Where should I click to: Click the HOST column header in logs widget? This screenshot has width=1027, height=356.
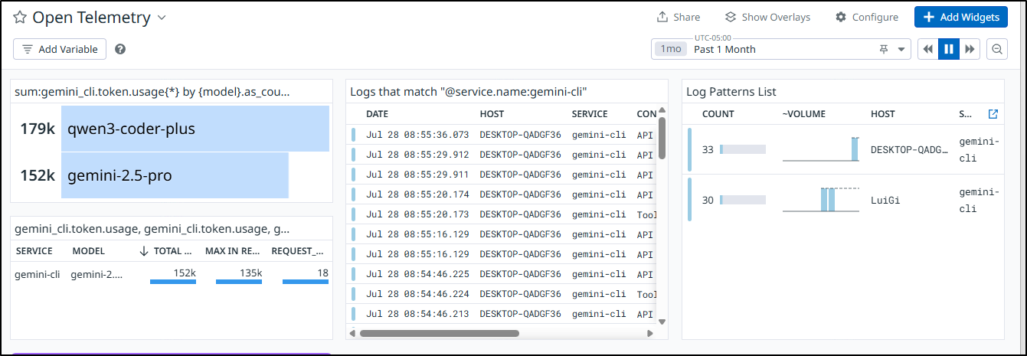(x=492, y=114)
